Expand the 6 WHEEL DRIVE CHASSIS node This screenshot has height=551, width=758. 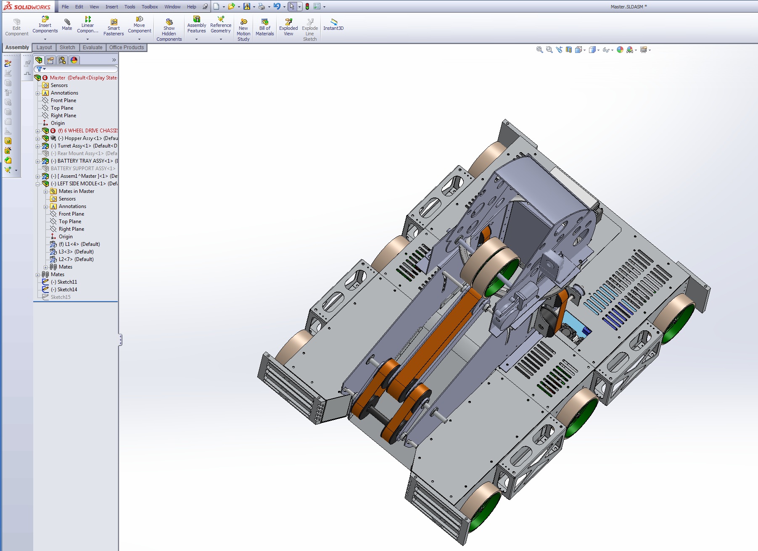[37, 130]
